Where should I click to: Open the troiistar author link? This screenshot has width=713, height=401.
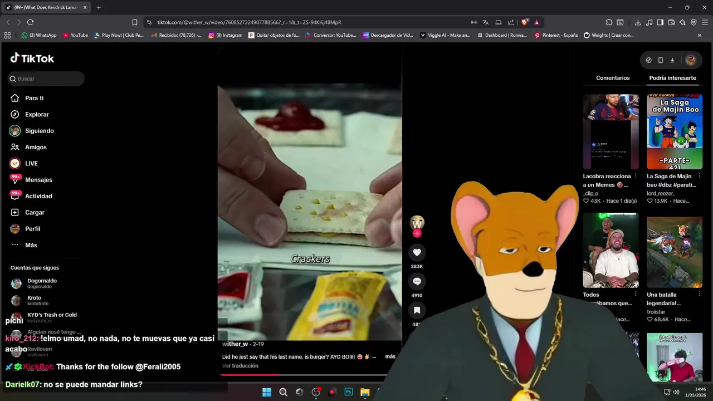click(x=656, y=312)
